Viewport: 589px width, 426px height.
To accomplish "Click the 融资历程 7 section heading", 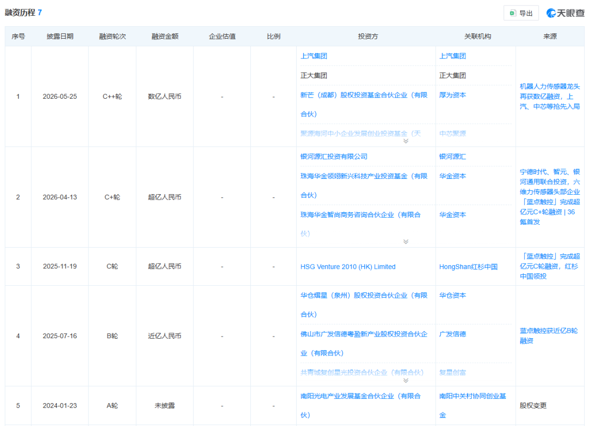I will click(x=23, y=13).
